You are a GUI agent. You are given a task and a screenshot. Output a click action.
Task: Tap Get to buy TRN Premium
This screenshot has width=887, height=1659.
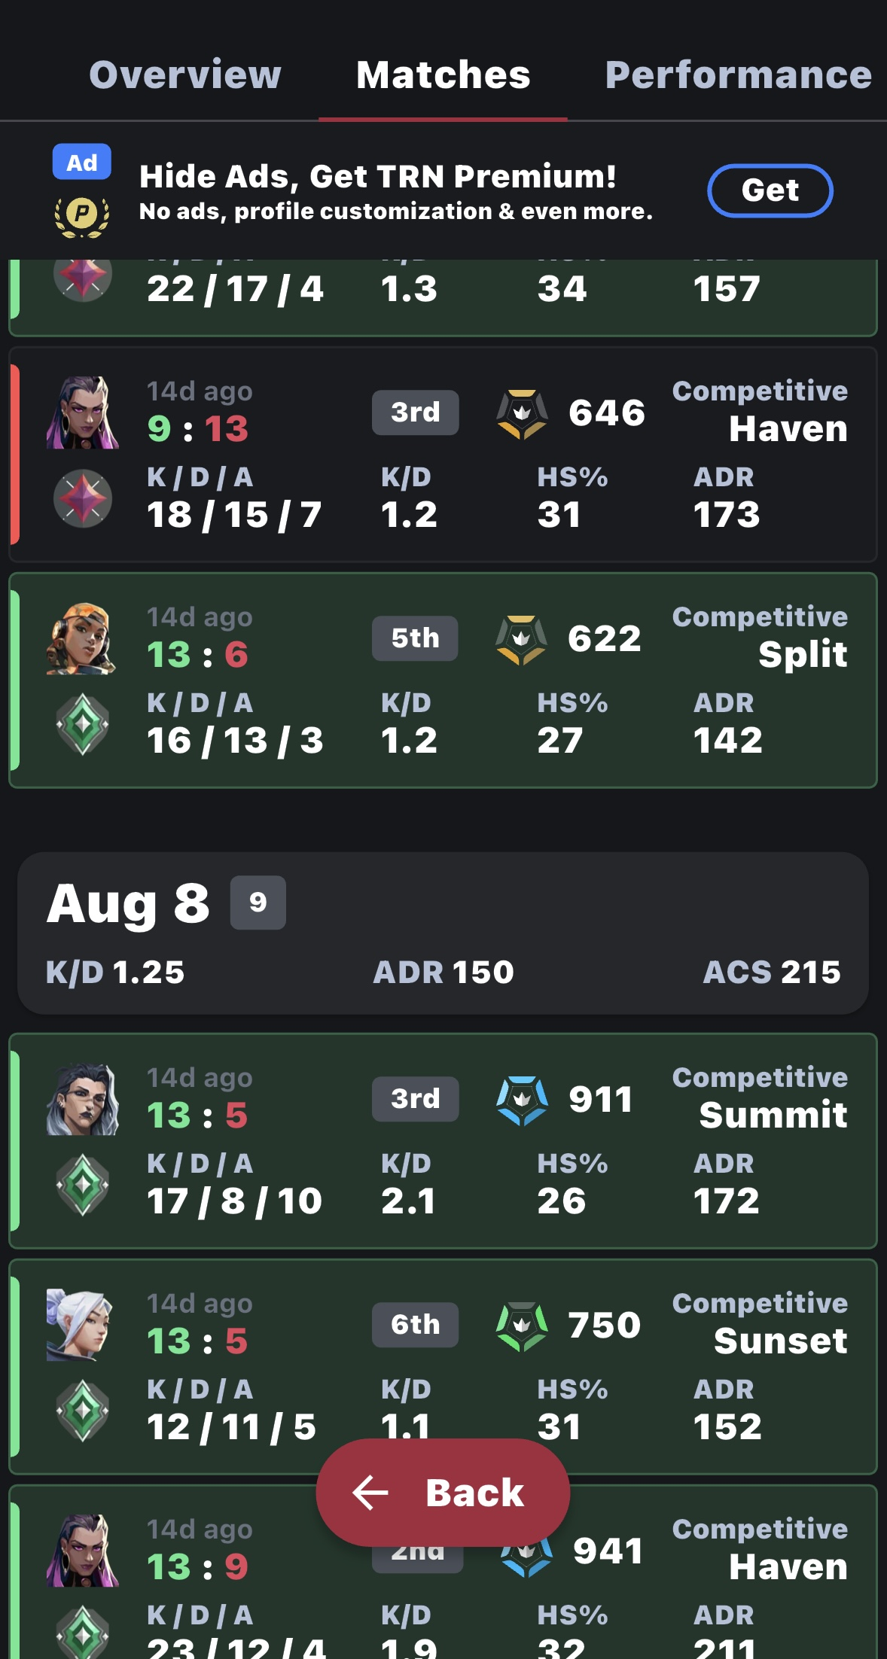coord(770,190)
